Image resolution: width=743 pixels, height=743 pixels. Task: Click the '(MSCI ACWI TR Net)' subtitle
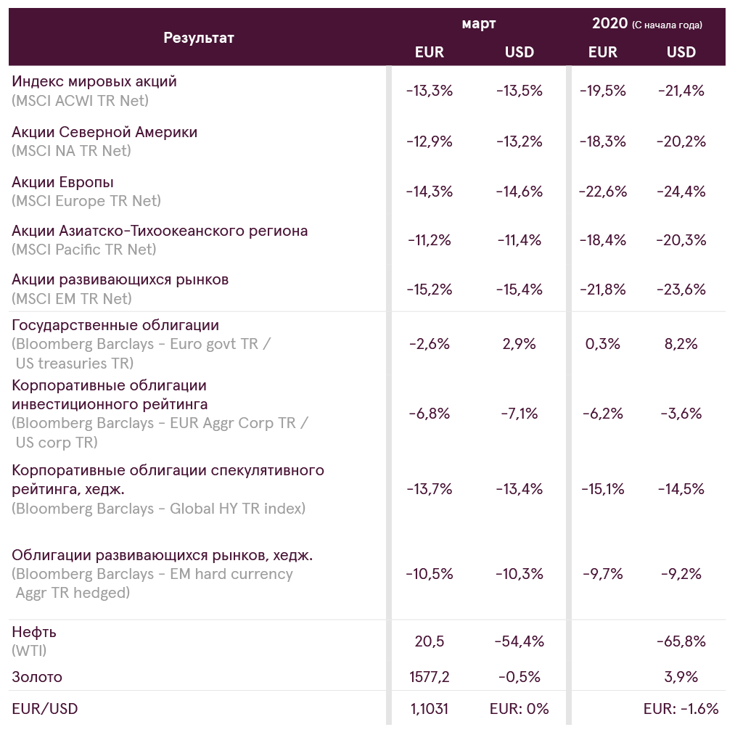[x=80, y=100]
